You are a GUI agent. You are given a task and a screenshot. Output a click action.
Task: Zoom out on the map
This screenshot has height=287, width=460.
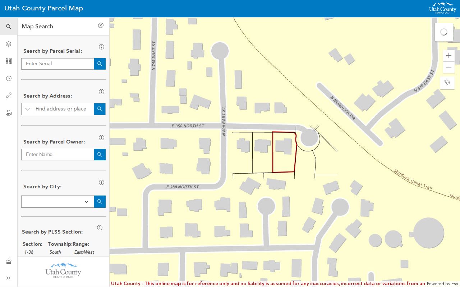point(448,67)
